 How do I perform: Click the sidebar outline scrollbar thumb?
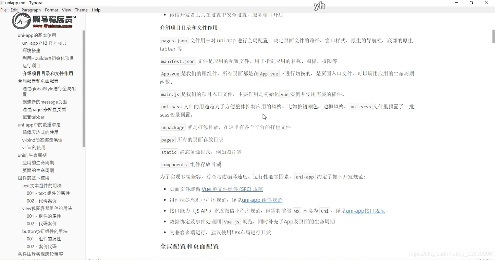[x=84, y=89]
